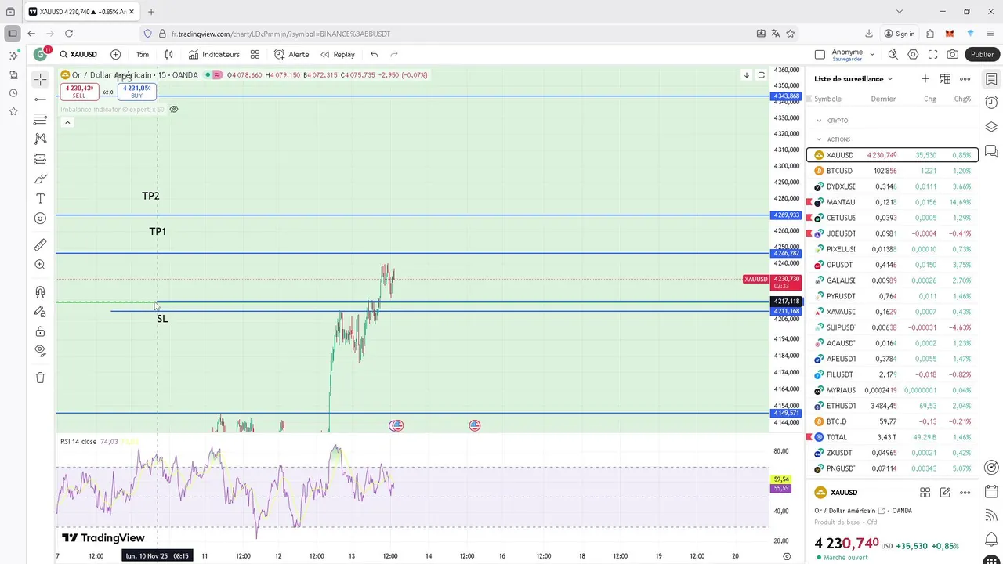Toggle lock all drawings
The width and height of the screenshot is (1003, 564).
(x=40, y=331)
